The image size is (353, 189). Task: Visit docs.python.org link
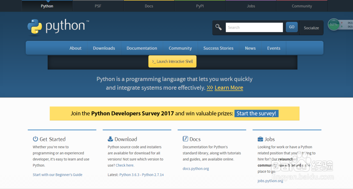coord(196,169)
